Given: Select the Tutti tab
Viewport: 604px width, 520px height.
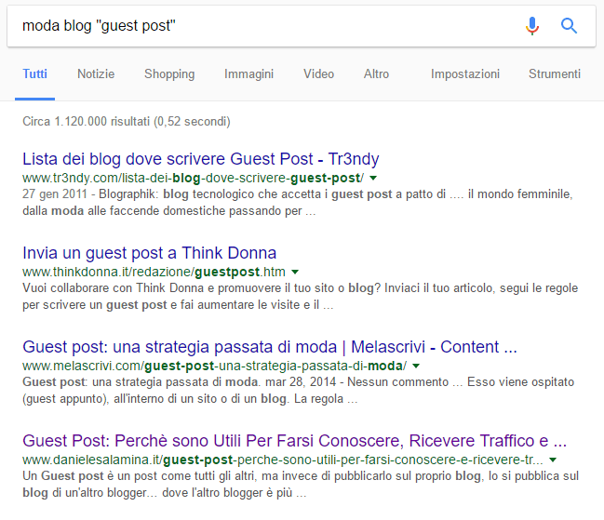Looking at the screenshot, I should [x=35, y=74].
